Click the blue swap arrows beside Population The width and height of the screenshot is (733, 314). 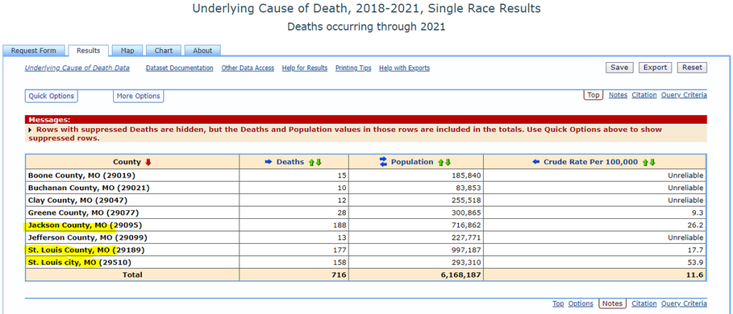[x=383, y=162]
